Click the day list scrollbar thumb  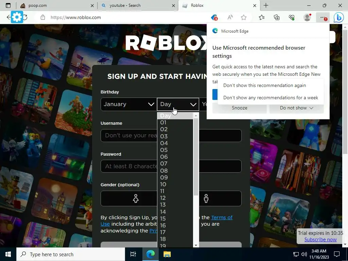pyautogui.click(x=196, y=157)
